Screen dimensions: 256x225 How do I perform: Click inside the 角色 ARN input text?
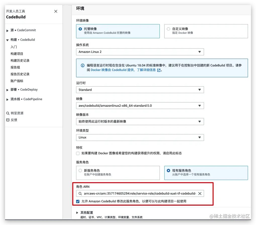[x=140, y=194]
